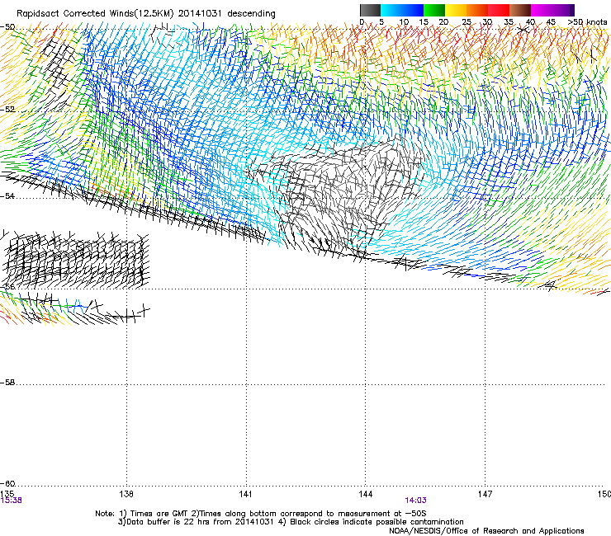Click latitude label -58
This screenshot has width=611, height=536.
pos(7,383)
